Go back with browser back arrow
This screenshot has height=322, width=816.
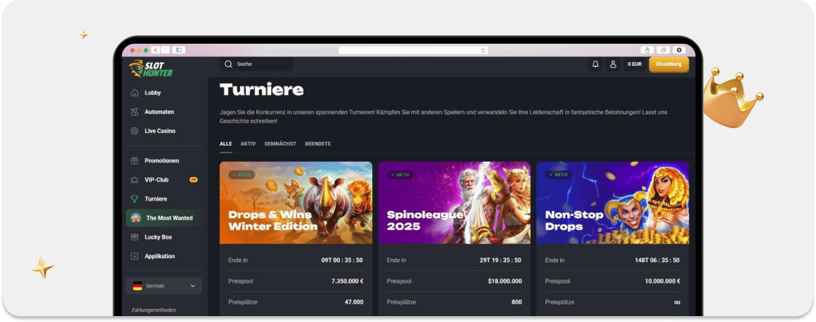(x=156, y=50)
